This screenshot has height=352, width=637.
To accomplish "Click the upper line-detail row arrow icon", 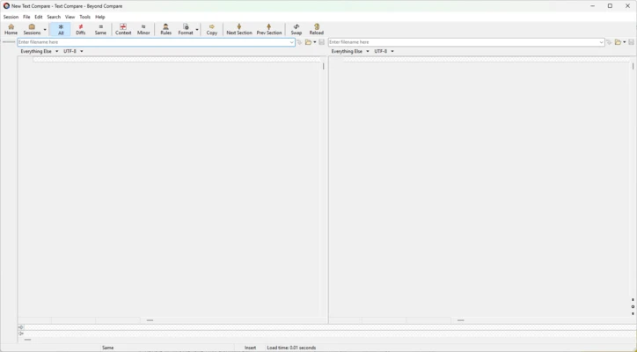I will tap(21, 327).
